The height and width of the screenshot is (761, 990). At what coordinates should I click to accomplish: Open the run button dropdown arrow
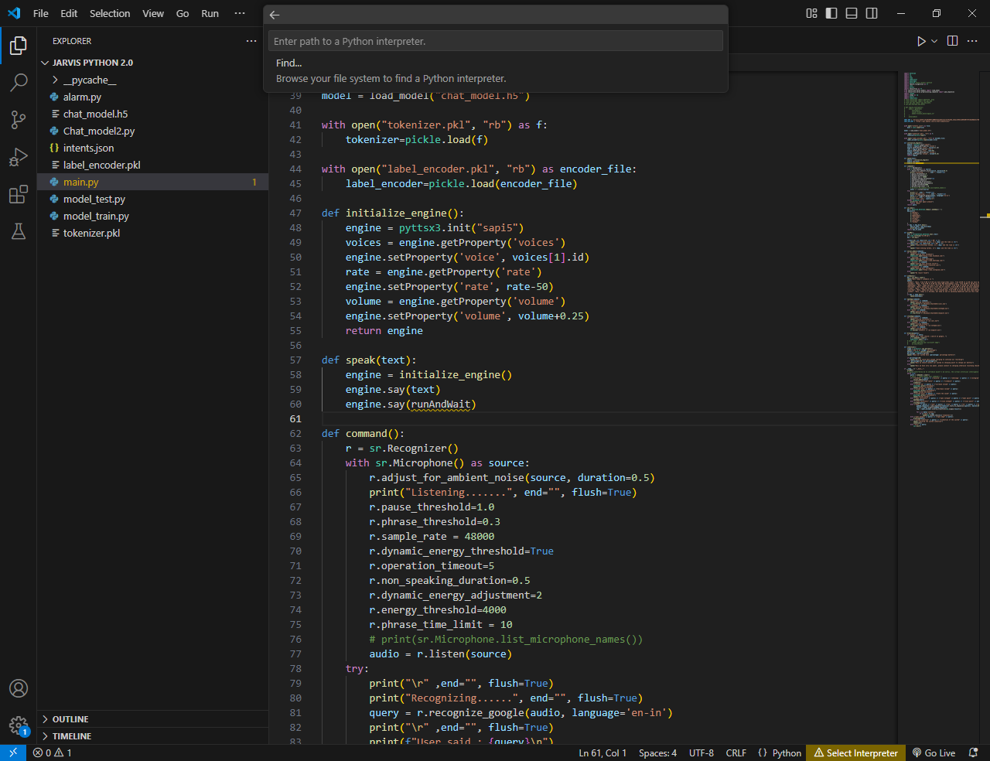tap(934, 41)
